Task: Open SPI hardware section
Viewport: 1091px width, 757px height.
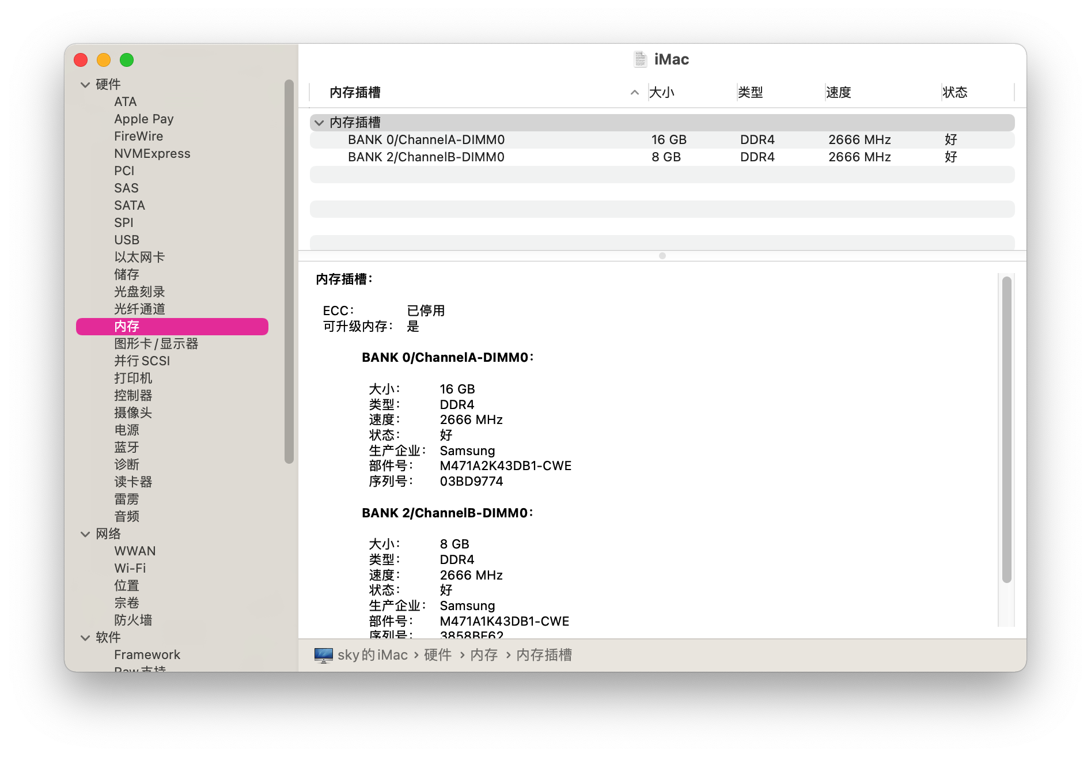Action: pos(124,223)
